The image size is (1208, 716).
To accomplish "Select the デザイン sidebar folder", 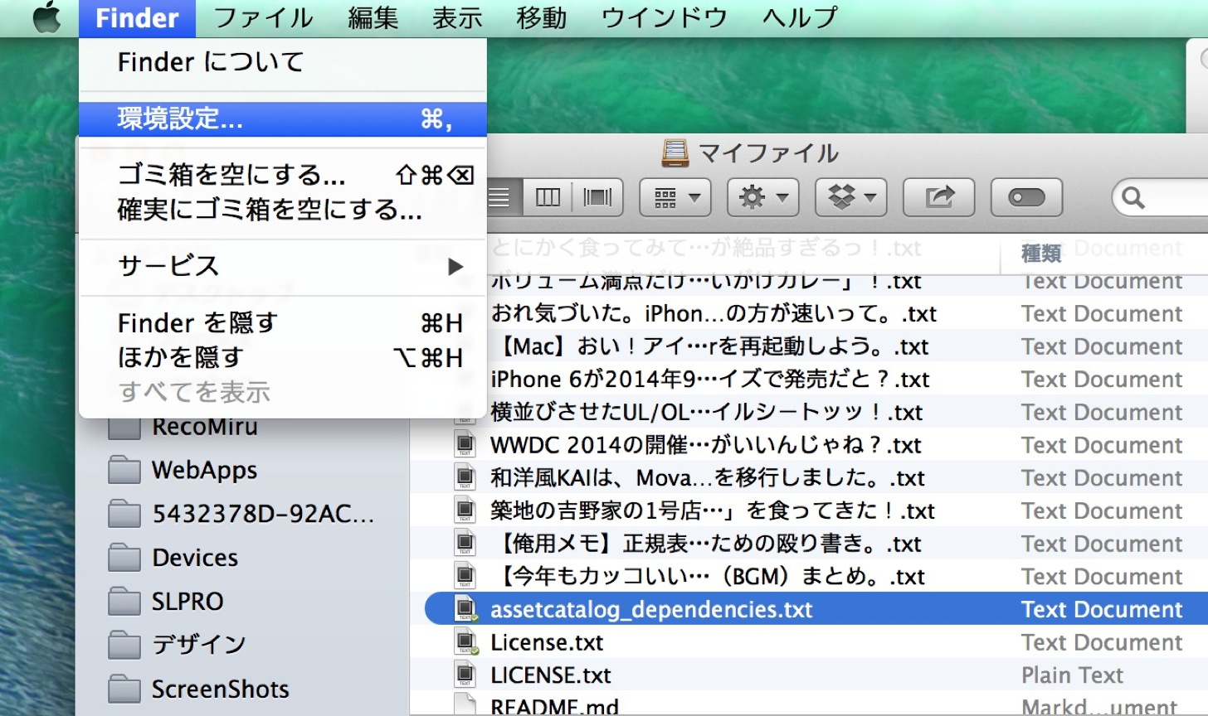I will (199, 644).
